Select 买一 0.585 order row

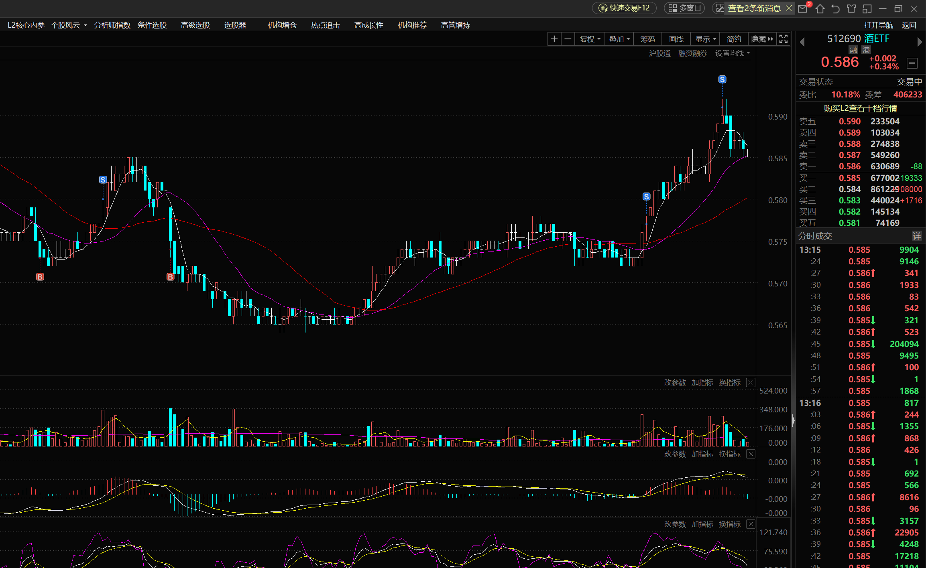[861, 178]
